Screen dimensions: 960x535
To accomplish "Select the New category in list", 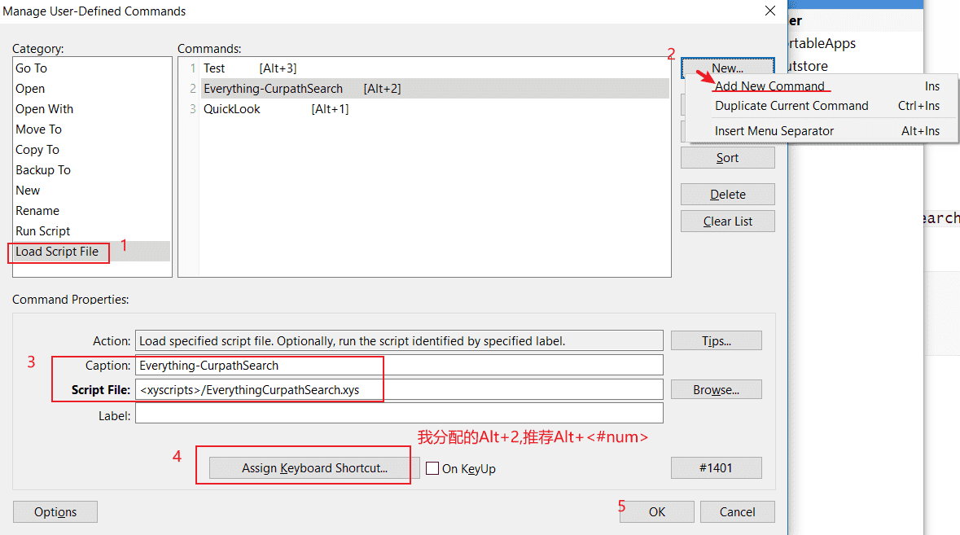I will pyautogui.click(x=92, y=191).
